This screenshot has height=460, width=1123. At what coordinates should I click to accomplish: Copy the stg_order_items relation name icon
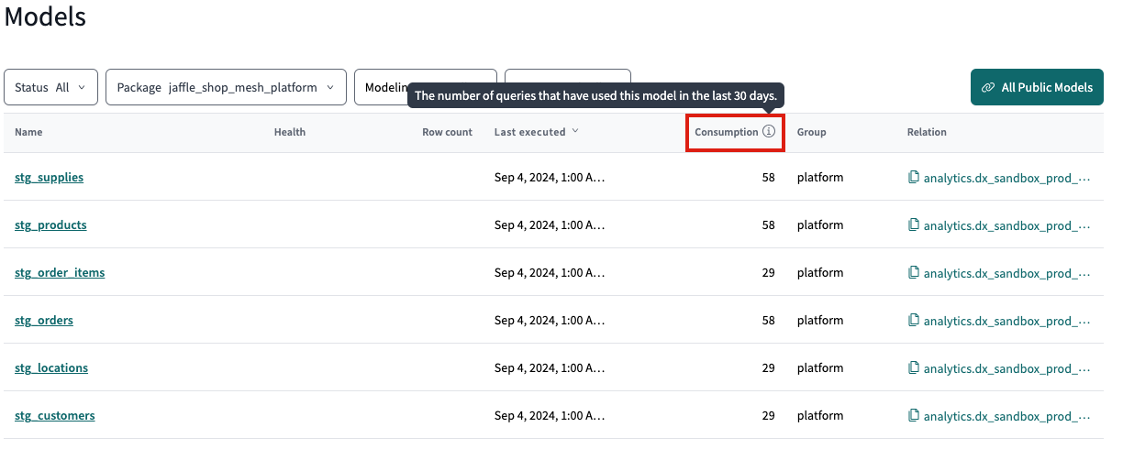pos(913,272)
